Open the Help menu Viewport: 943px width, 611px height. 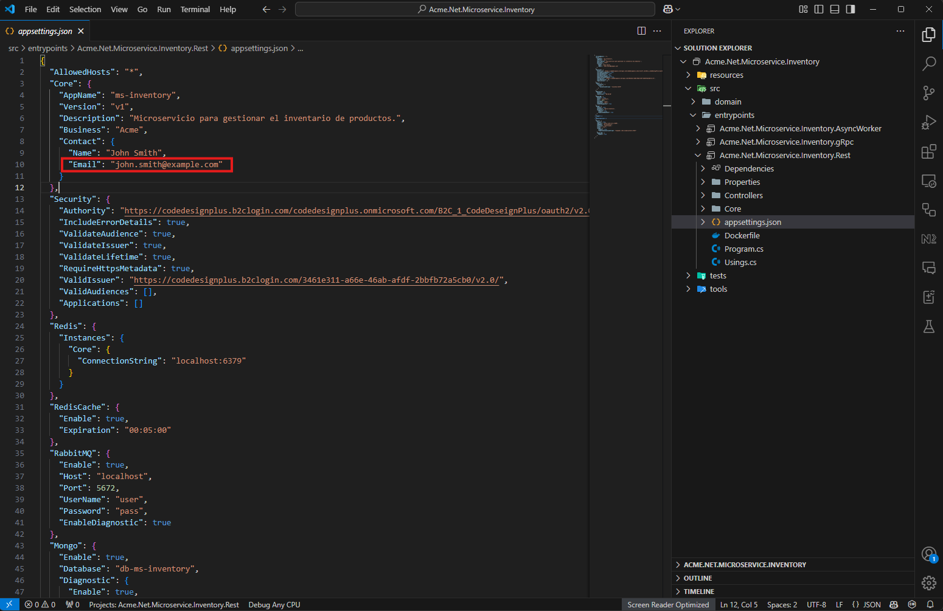228,9
